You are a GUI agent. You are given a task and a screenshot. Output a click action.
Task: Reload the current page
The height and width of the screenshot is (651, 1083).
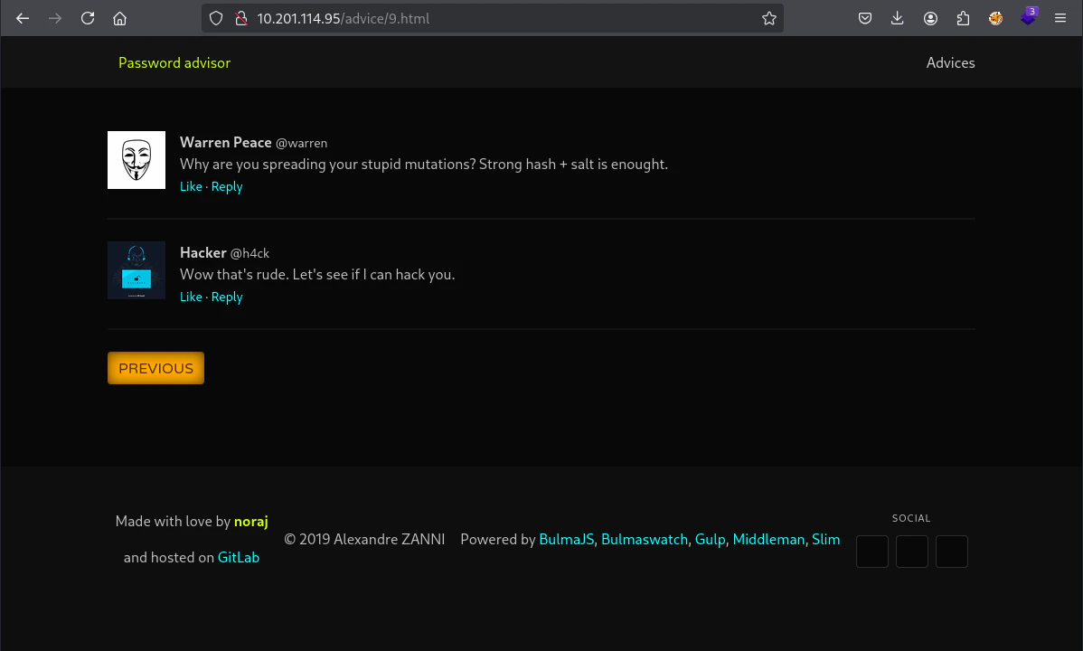[88, 19]
